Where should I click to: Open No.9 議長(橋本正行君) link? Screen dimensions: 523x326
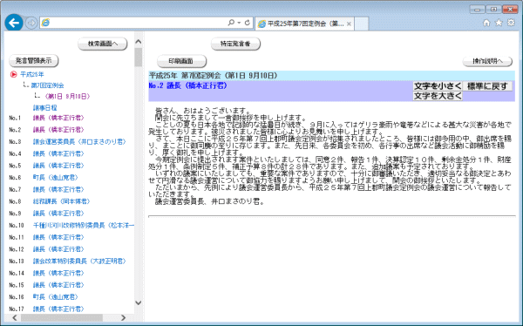(x=58, y=214)
